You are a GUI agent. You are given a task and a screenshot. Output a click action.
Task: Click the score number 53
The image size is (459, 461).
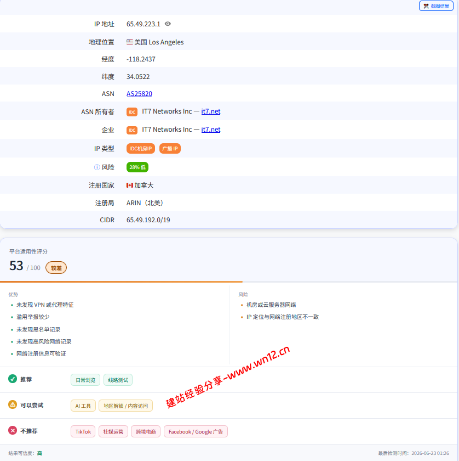click(x=16, y=266)
